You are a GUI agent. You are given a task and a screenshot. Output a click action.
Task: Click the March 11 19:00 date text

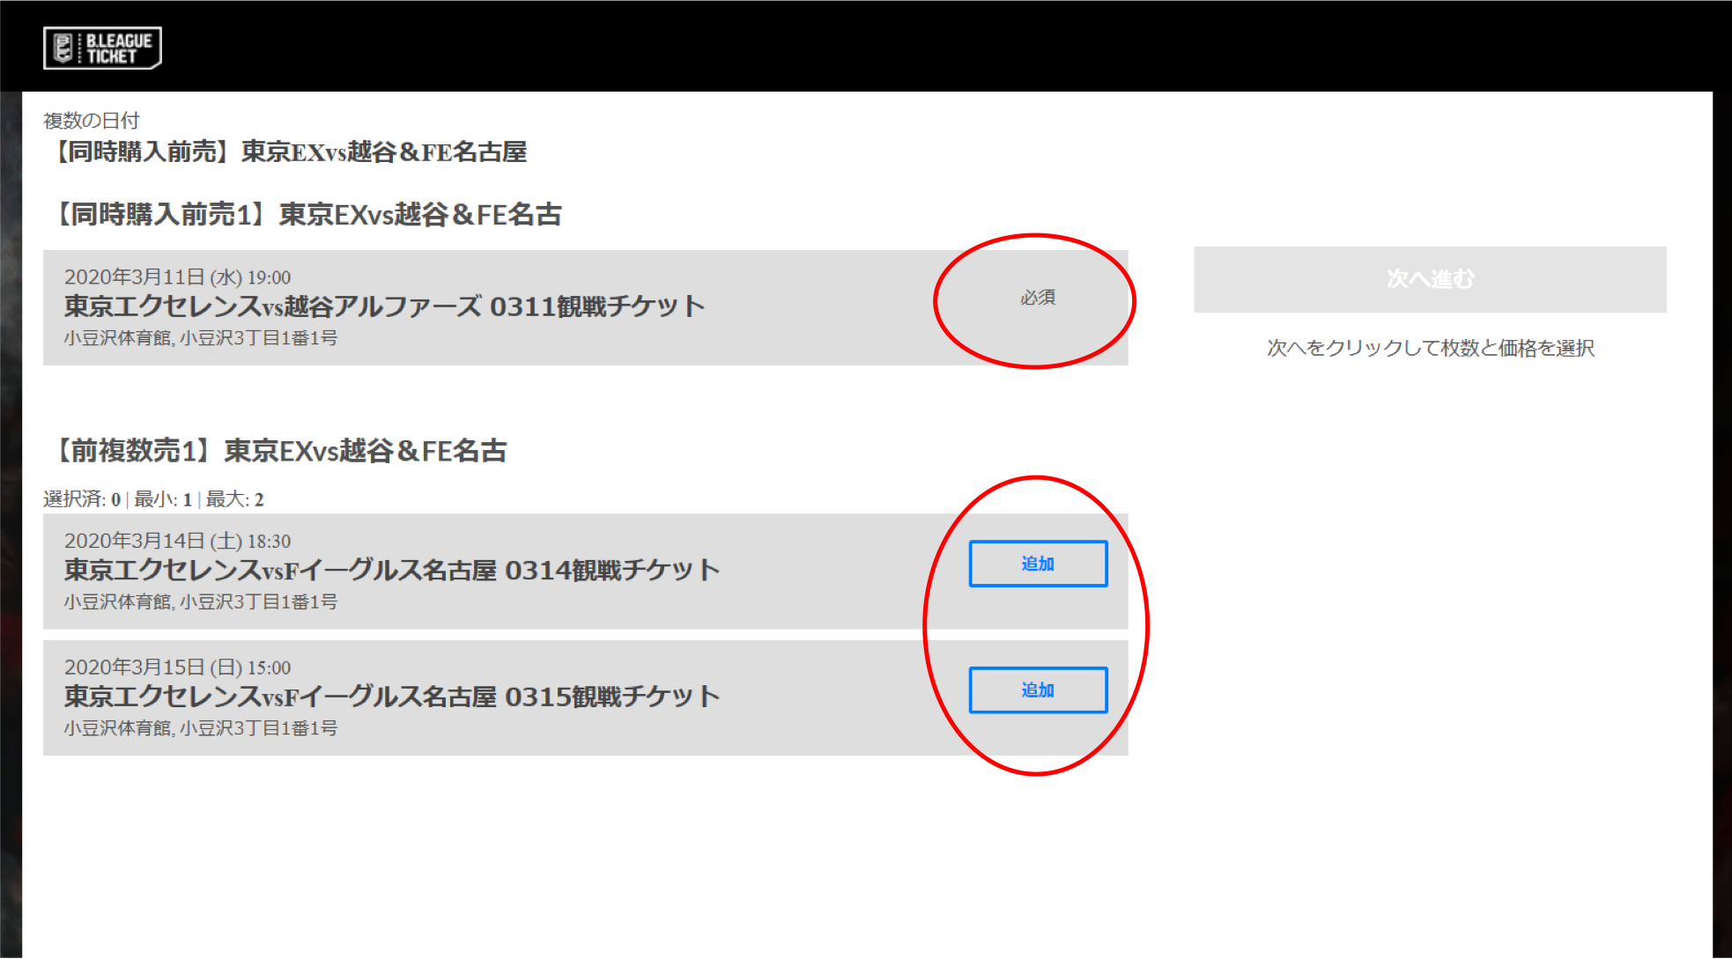tap(177, 277)
